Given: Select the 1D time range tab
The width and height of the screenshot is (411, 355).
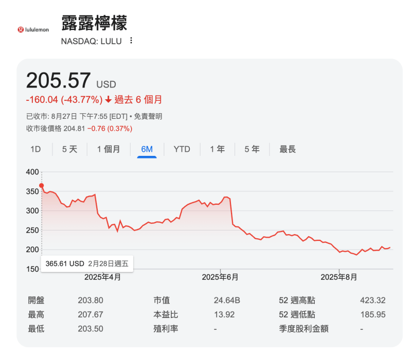Looking at the screenshot, I should (35, 149).
